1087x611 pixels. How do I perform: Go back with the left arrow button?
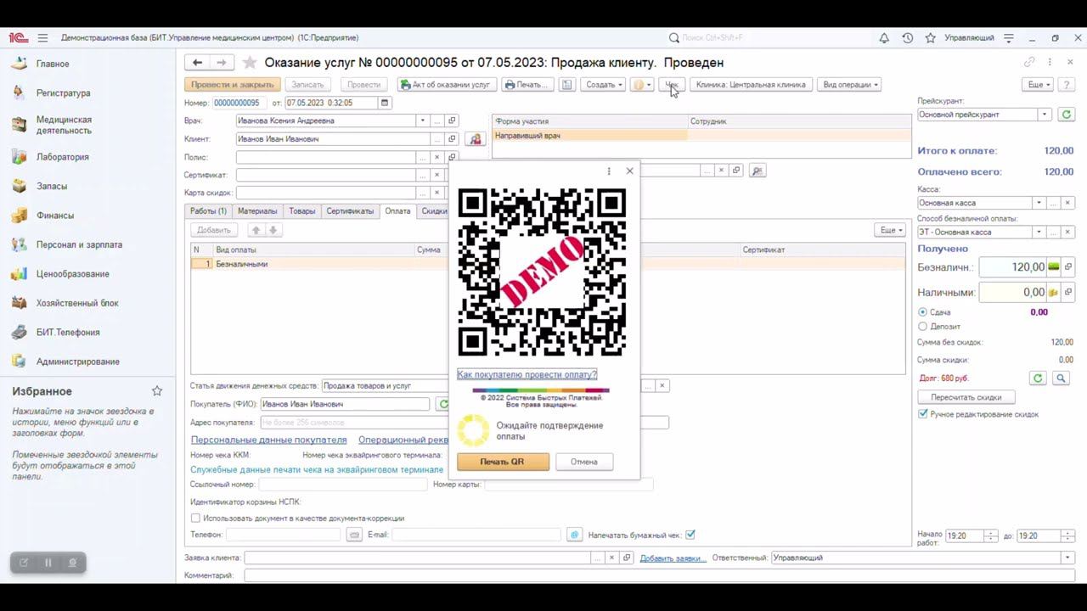coord(197,62)
